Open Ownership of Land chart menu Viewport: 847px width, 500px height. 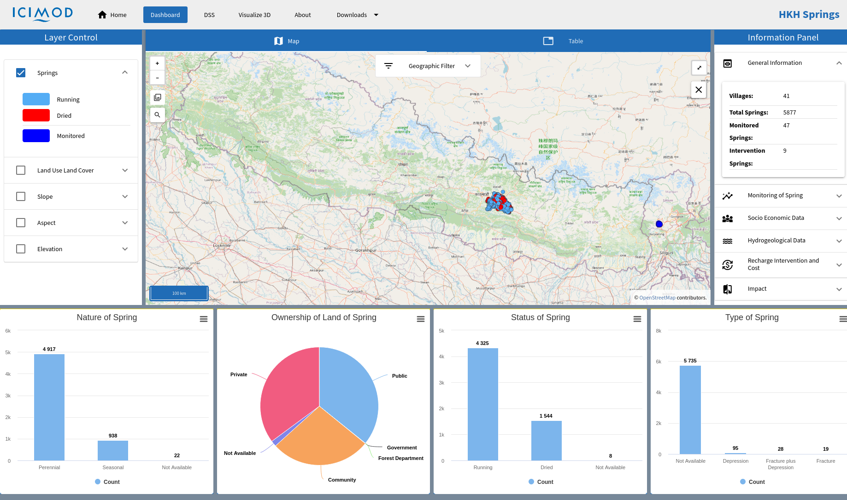(x=420, y=319)
